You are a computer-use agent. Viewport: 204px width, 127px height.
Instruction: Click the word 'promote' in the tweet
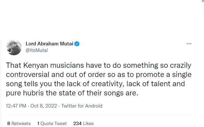pos(151,75)
